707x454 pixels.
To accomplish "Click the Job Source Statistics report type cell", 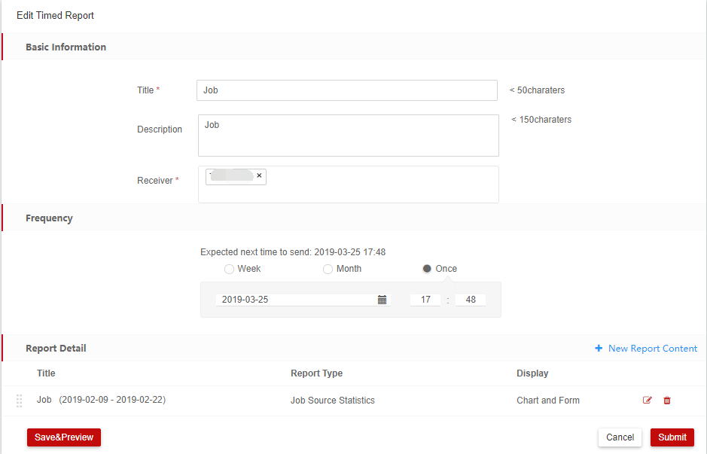I will (x=332, y=401).
